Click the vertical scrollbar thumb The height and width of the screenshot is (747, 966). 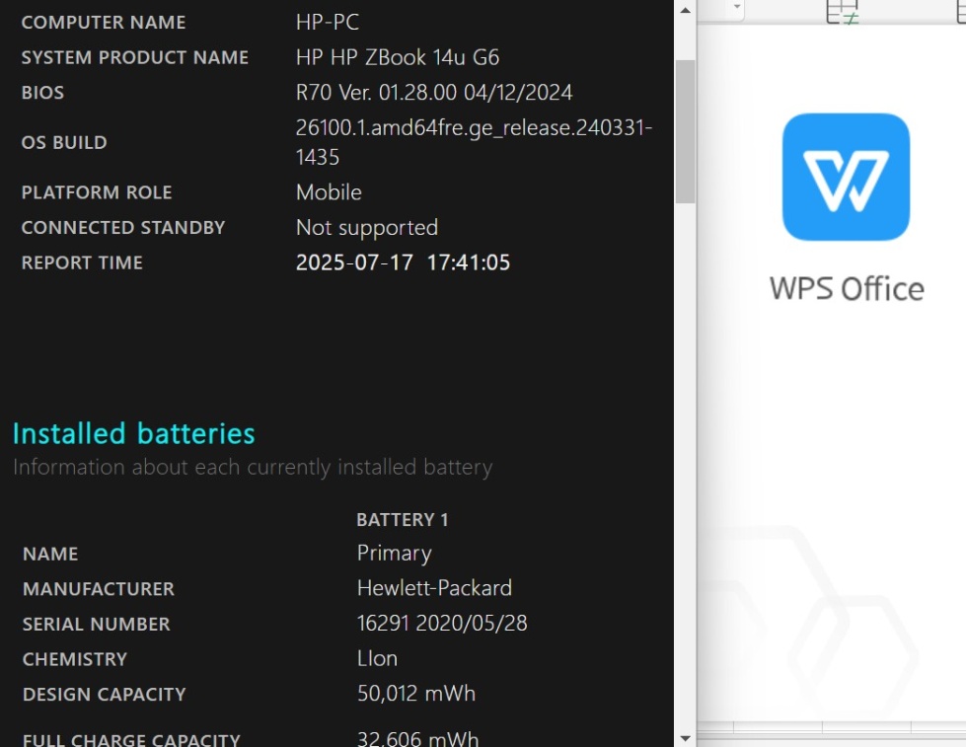point(685,131)
